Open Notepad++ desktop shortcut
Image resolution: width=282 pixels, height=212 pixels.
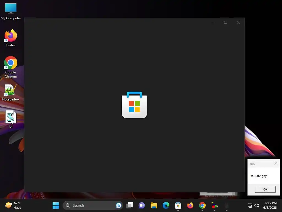pyautogui.click(x=10, y=93)
